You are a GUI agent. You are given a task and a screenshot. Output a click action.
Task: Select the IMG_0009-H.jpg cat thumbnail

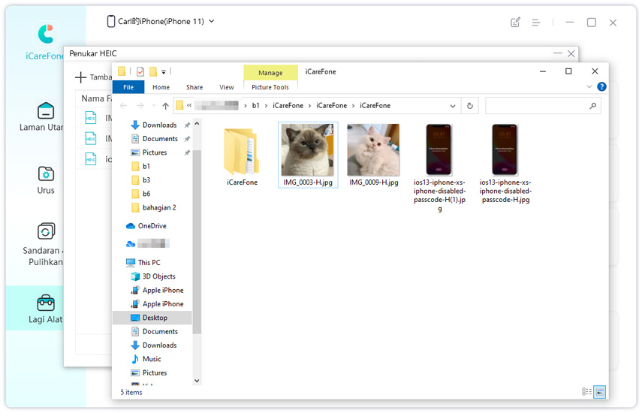click(373, 149)
